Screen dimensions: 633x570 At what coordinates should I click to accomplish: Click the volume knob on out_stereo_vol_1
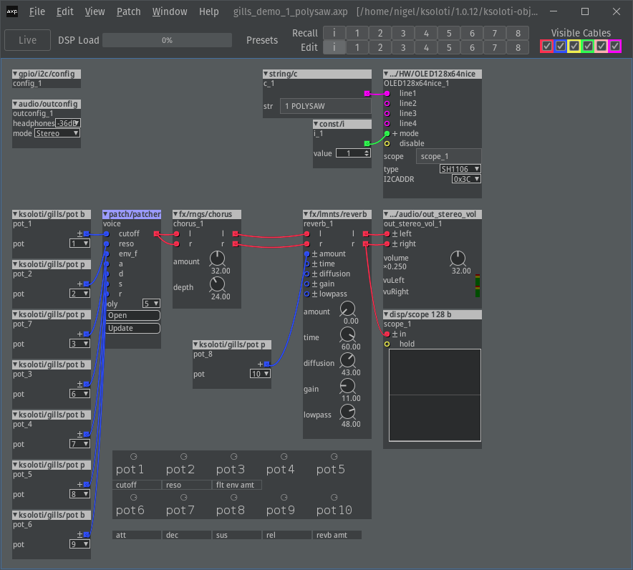click(x=458, y=259)
